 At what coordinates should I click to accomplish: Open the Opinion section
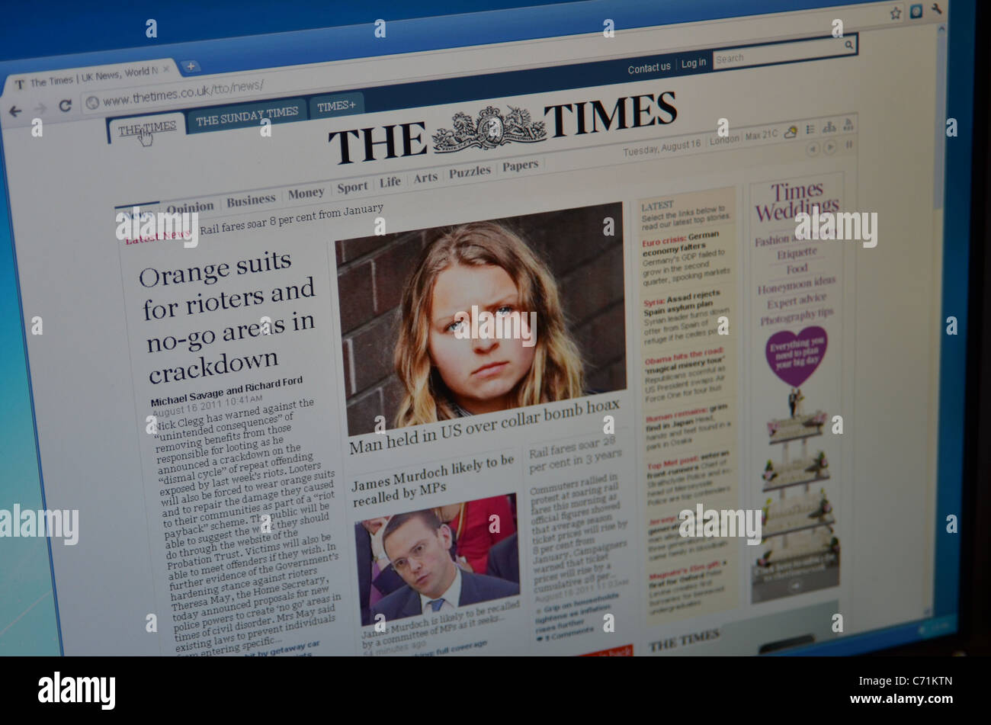click(x=190, y=207)
